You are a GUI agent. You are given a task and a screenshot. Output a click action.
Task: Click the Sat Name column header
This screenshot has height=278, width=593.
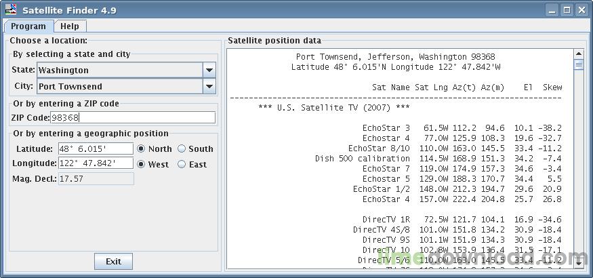390,87
